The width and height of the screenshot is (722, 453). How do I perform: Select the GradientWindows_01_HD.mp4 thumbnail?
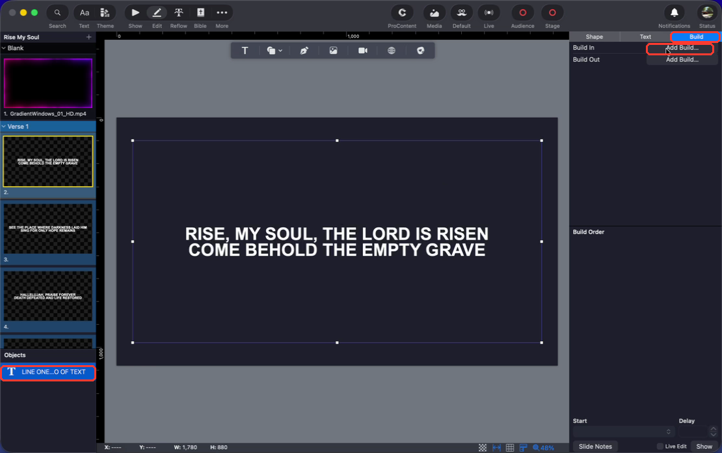(x=48, y=83)
